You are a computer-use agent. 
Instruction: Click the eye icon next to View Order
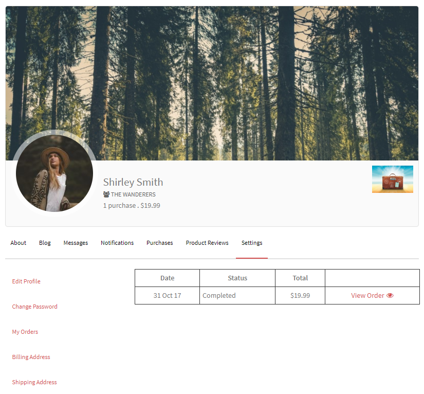point(390,296)
